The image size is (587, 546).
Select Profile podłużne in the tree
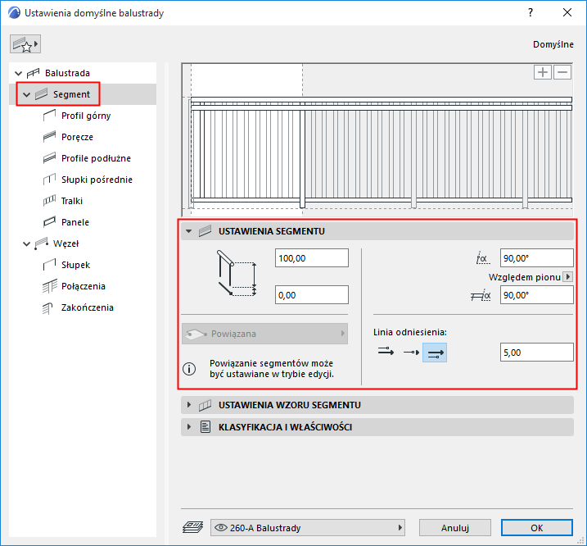click(x=97, y=158)
